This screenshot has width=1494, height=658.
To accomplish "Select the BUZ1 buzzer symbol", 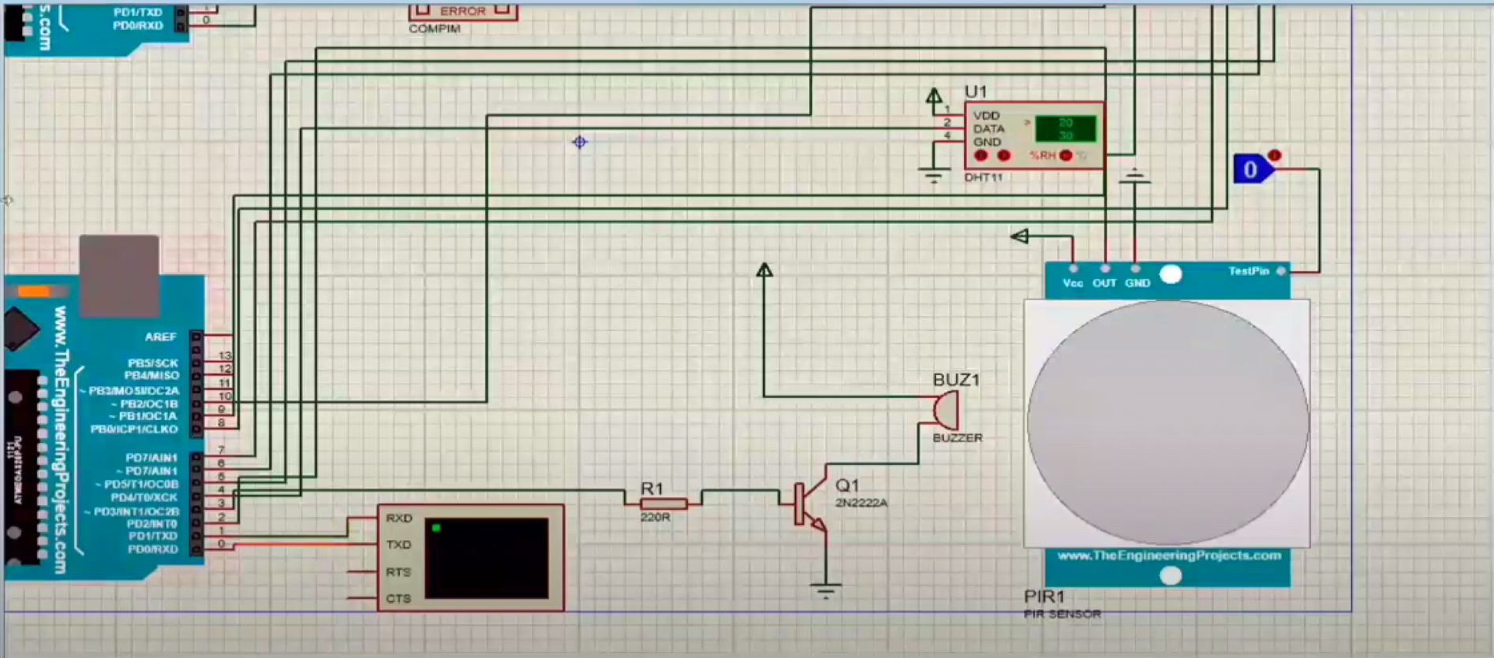I will pos(945,411).
